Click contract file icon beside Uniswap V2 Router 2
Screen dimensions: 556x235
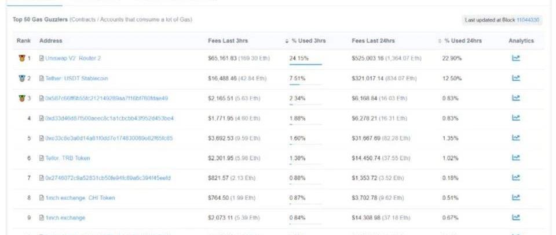(x=42, y=58)
